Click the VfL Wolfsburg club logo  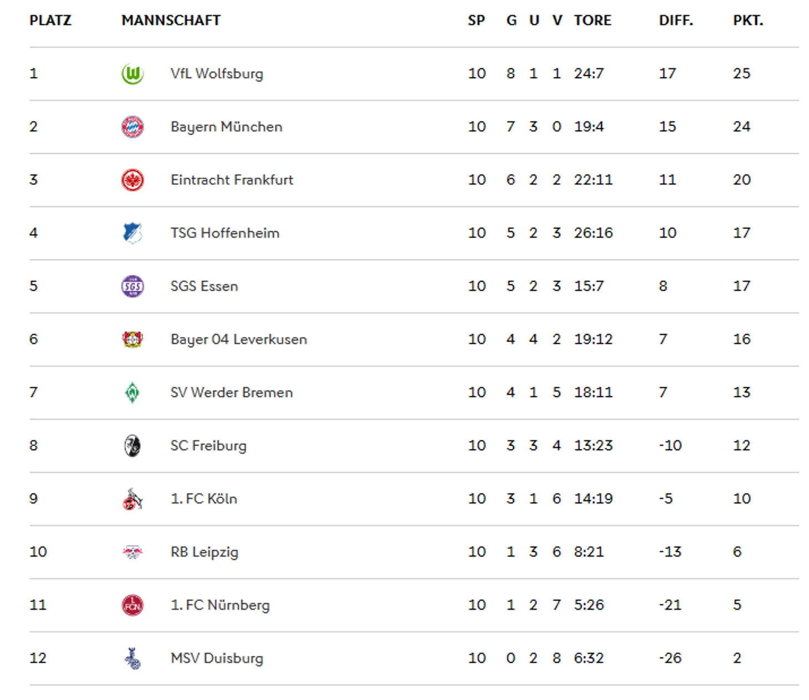(x=132, y=74)
